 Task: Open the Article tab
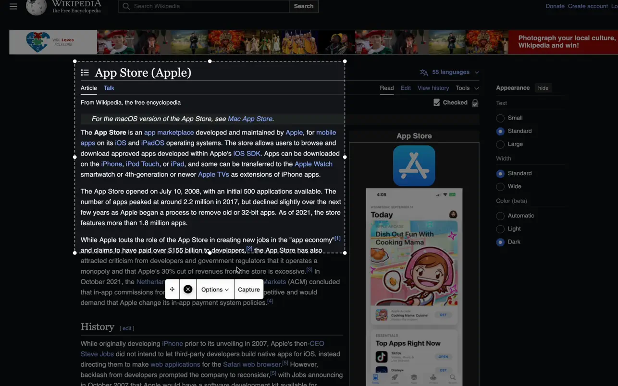point(89,88)
